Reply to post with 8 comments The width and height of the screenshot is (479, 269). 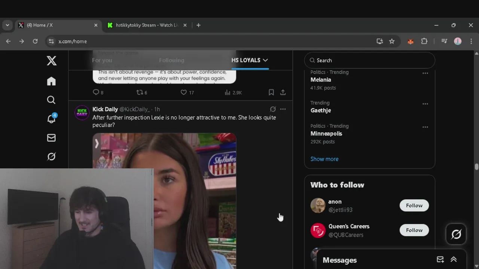click(x=98, y=92)
